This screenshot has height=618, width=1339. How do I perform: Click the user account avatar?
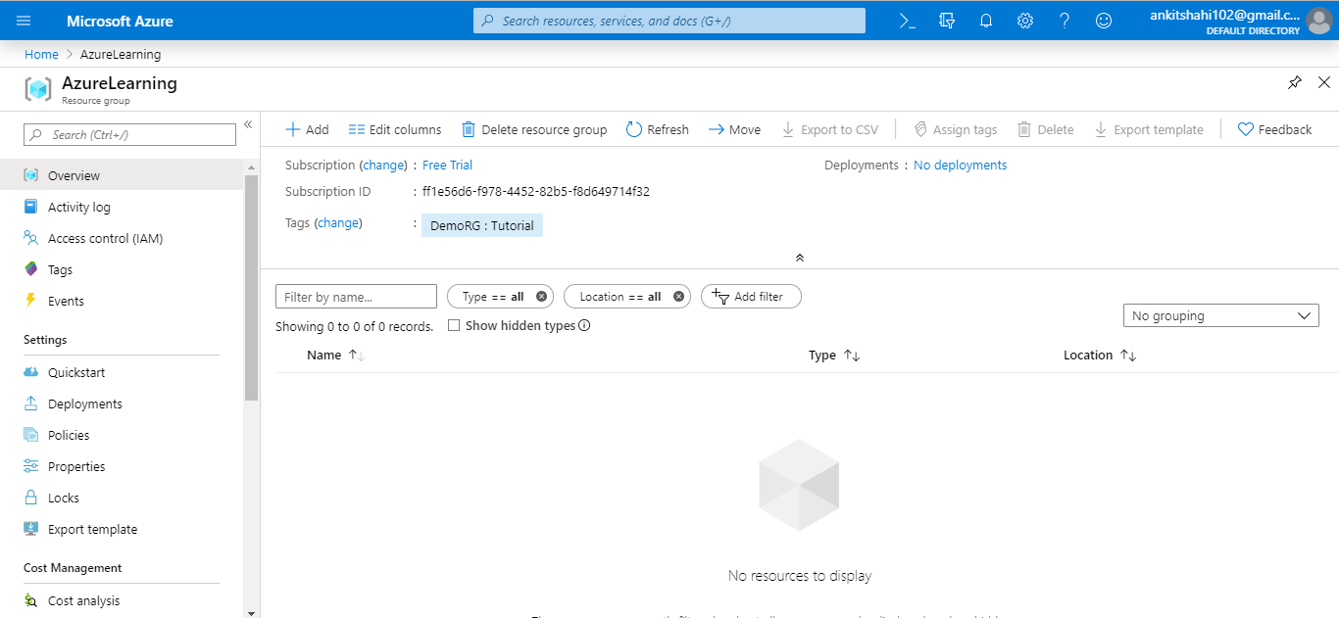point(1318,21)
